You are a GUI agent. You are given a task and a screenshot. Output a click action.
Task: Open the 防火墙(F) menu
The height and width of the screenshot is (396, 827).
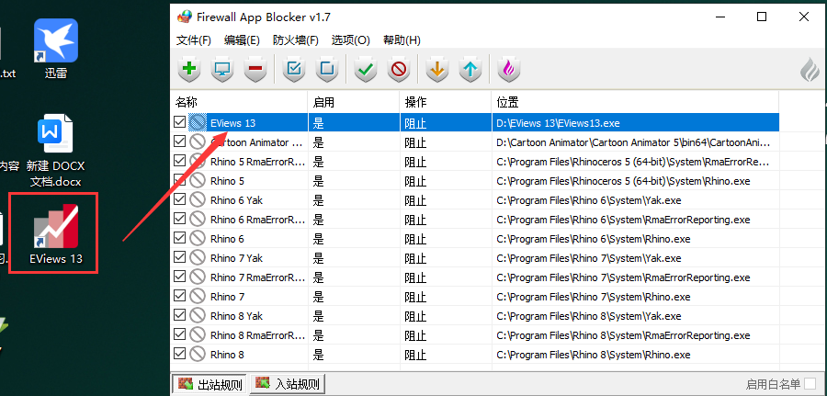coord(296,40)
